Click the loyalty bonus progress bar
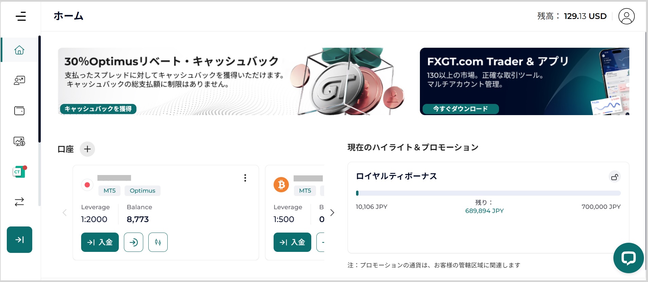The image size is (648, 282). tap(488, 193)
